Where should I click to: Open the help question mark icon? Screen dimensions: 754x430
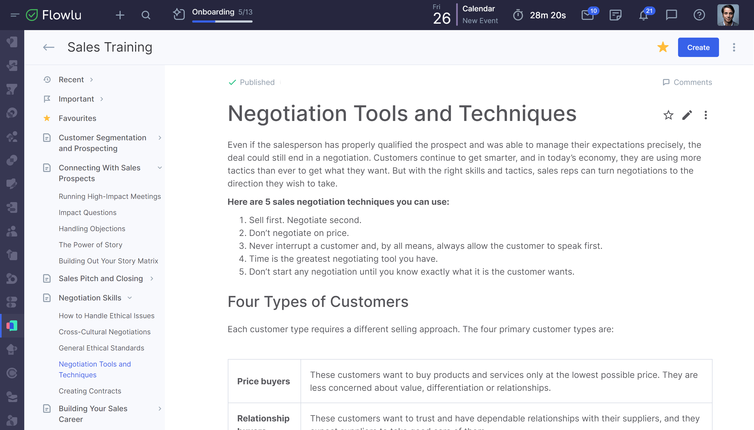(x=699, y=15)
